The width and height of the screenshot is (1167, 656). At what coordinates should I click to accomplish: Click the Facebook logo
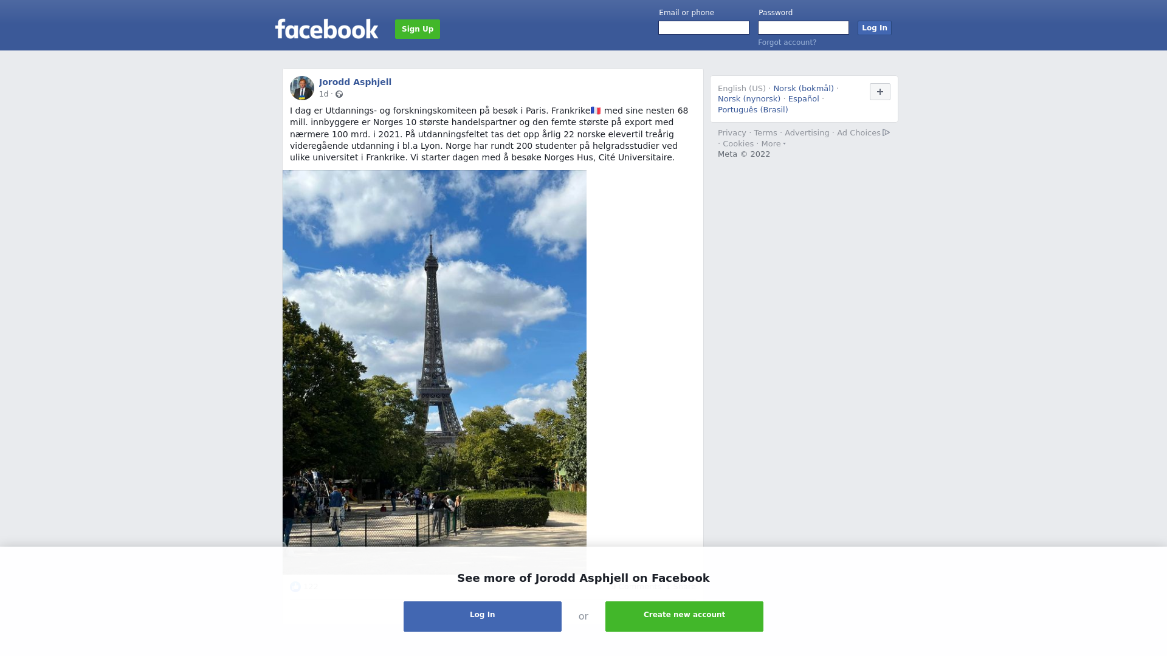(326, 29)
